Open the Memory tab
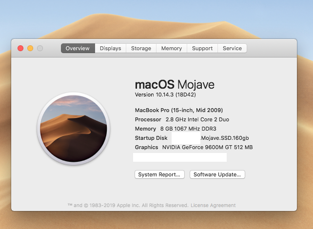This screenshot has height=229, width=313. 172,48
